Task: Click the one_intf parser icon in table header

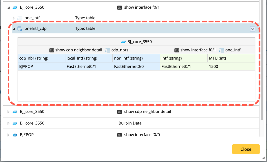Action: point(222,50)
